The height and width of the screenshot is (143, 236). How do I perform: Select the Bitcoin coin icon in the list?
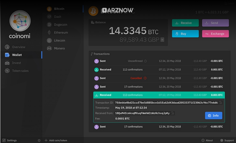point(49,9)
